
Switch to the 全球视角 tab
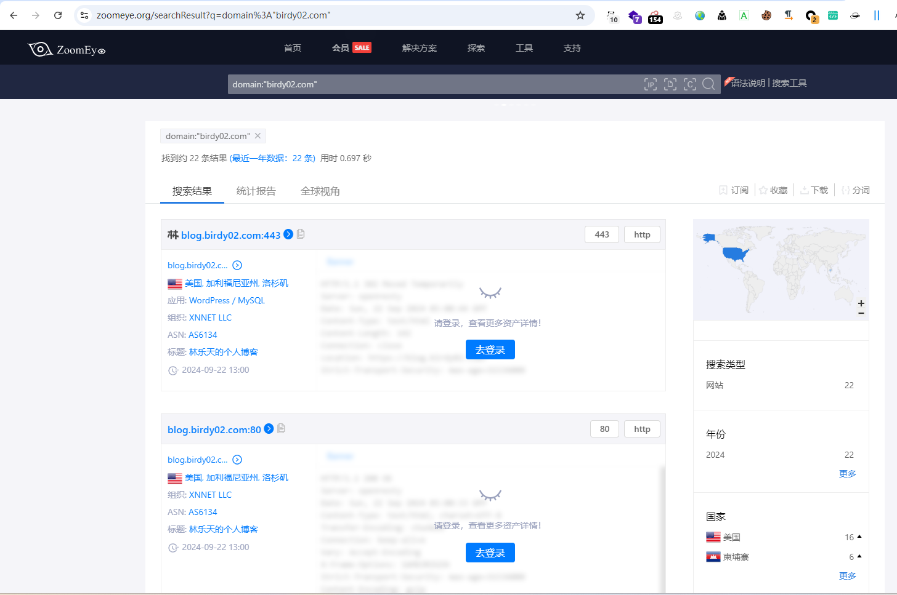(320, 191)
